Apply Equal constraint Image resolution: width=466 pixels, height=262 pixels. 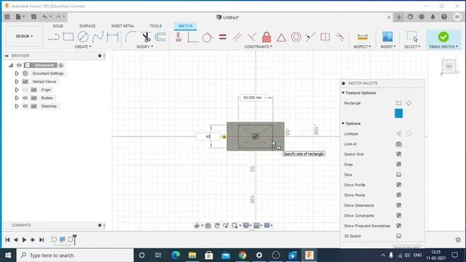click(223, 37)
